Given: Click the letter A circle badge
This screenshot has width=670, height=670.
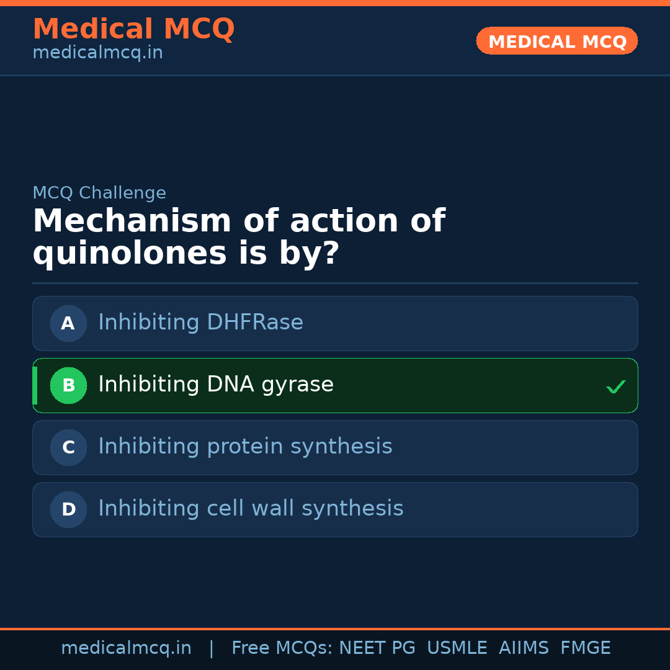Looking at the screenshot, I should coord(68,323).
